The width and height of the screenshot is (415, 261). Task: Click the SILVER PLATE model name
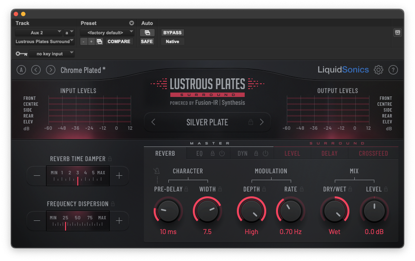click(x=207, y=122)
